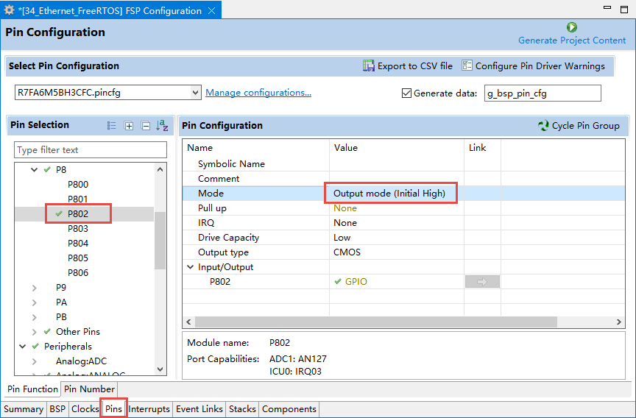Select pin P804 in the tree

[x=78, y=244]
